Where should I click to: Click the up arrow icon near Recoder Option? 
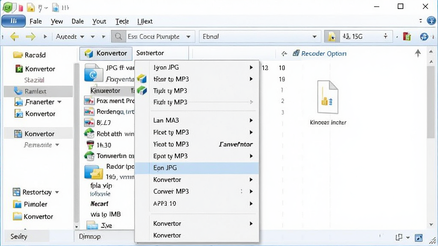click(x=417, y=53)
